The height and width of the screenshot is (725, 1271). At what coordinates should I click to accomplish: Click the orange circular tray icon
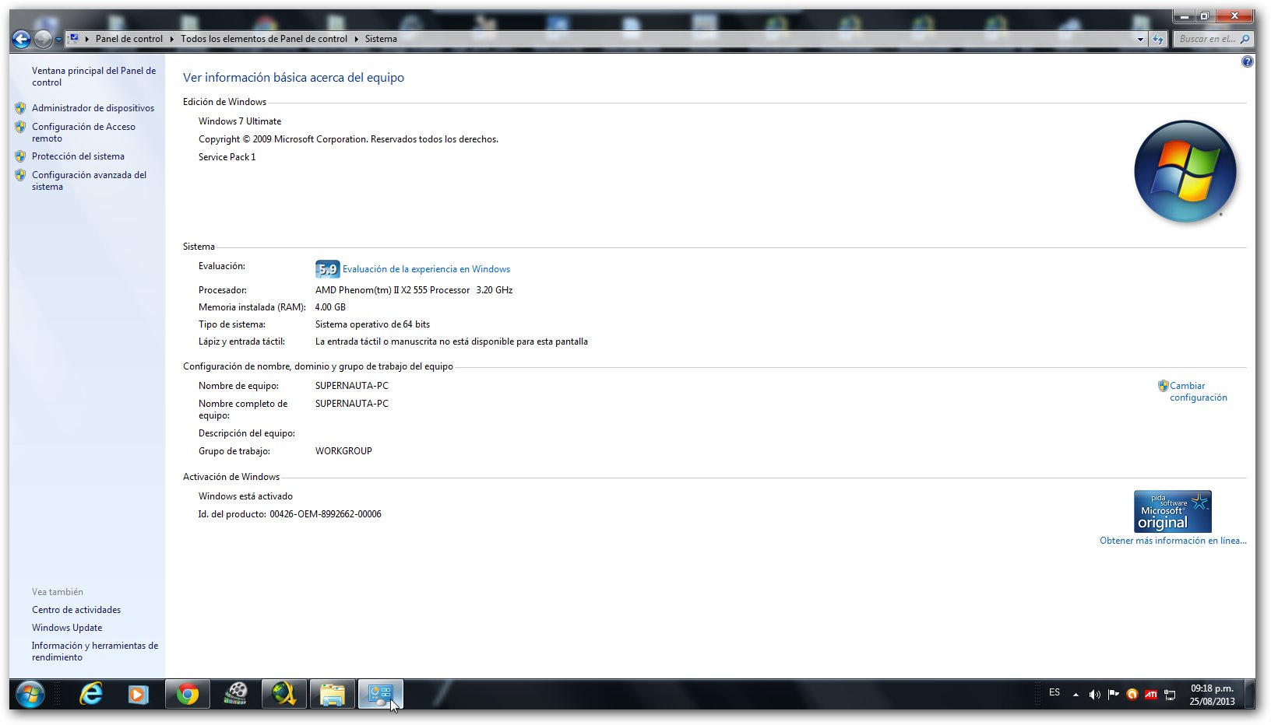coord(1132,695)
